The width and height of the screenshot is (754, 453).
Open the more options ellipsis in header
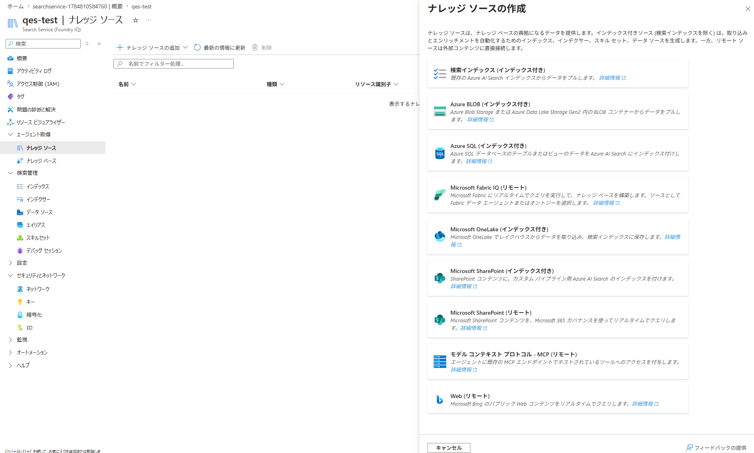tap(148, 20)
